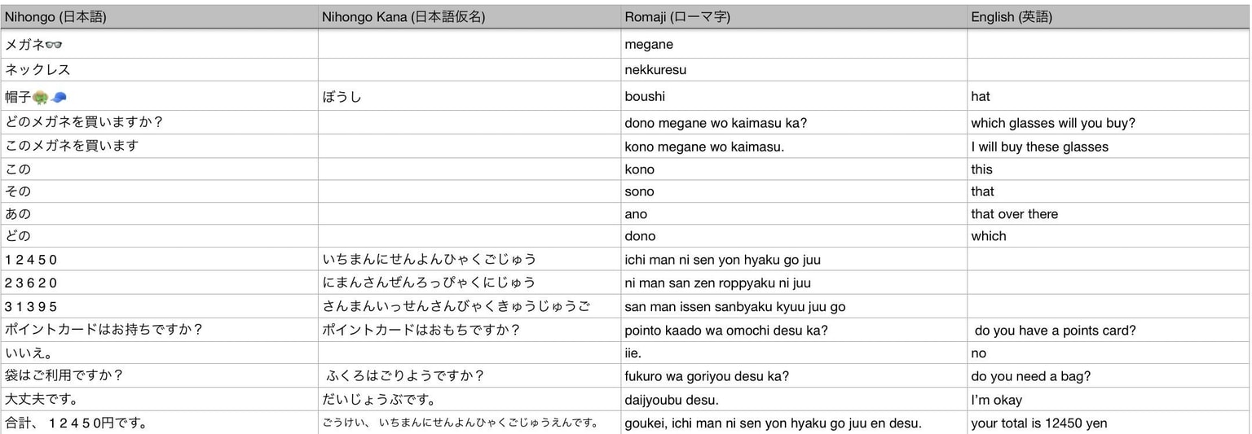The width and height of the screenshot is (1252, 434).
Task: Select the Nihongo cell どの
Action: click(160, 235)
